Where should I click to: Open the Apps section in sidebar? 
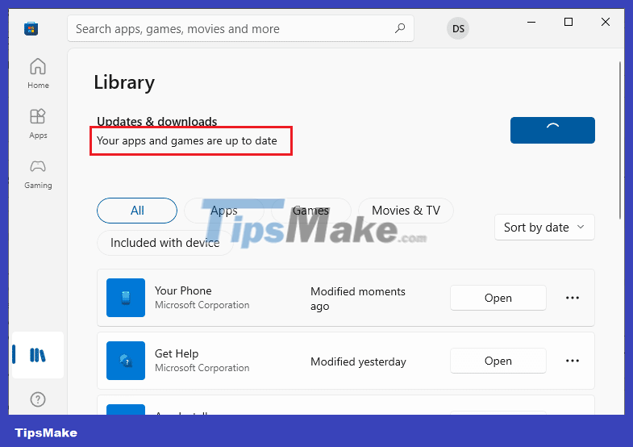38,123
